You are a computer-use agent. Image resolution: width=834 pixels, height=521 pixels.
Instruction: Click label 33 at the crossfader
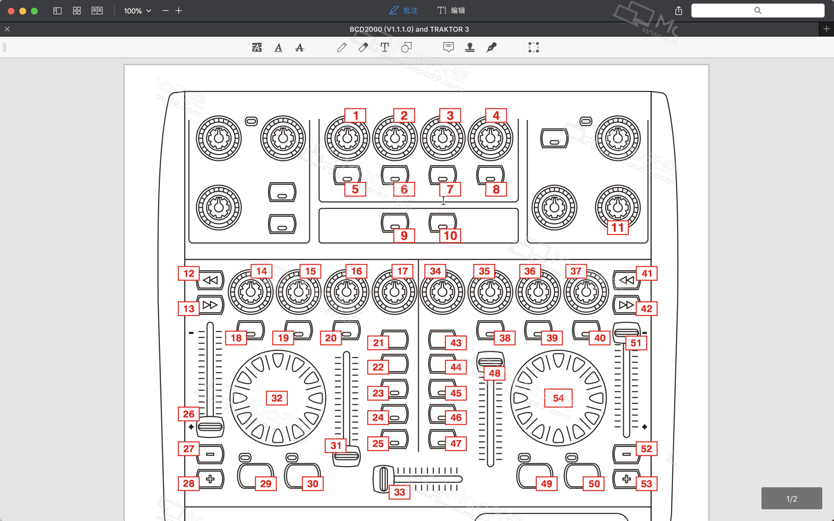[x=400, y=492]
